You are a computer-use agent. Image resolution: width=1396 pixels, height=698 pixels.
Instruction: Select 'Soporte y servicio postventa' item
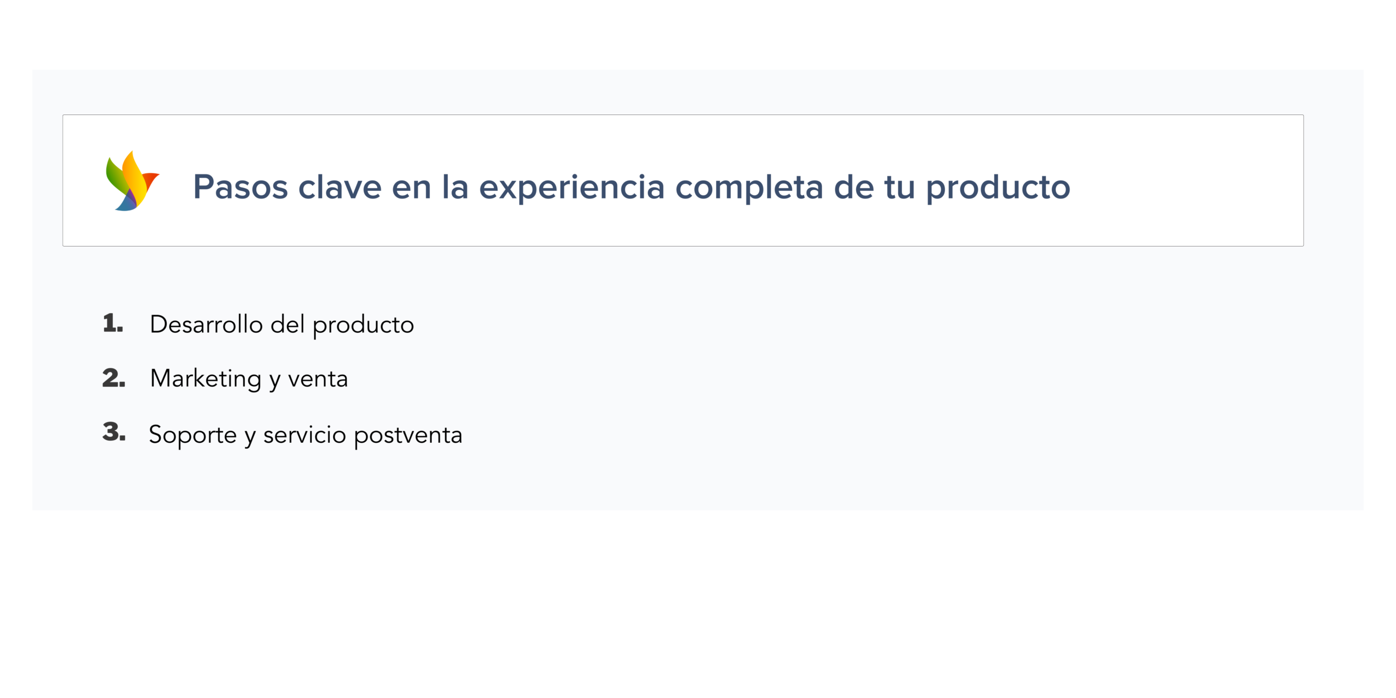pos(305,435)
